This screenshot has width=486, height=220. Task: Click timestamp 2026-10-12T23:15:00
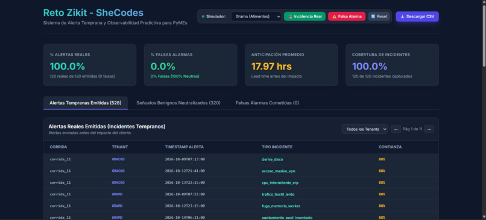tap(185, 206)
